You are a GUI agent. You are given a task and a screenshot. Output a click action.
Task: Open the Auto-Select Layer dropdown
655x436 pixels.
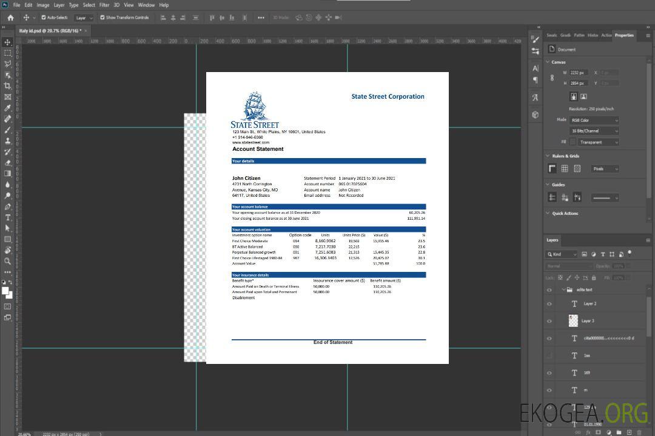[84, 18]
